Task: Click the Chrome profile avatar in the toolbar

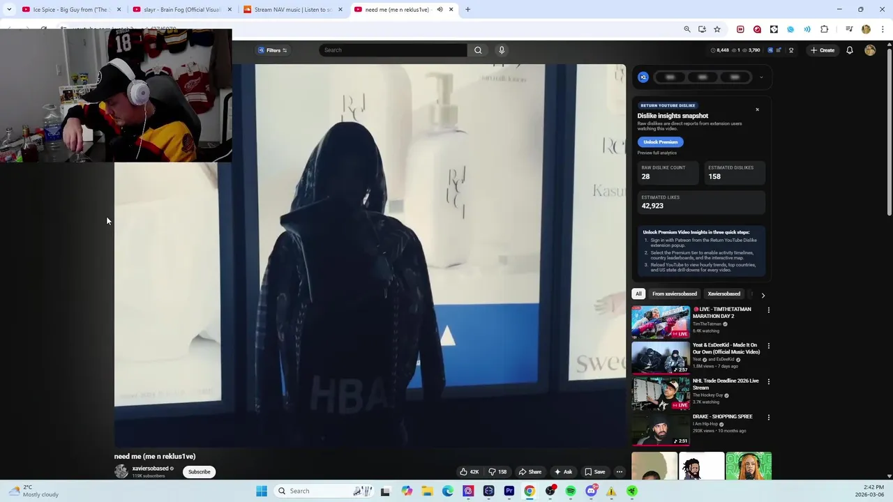Action: 866,29
